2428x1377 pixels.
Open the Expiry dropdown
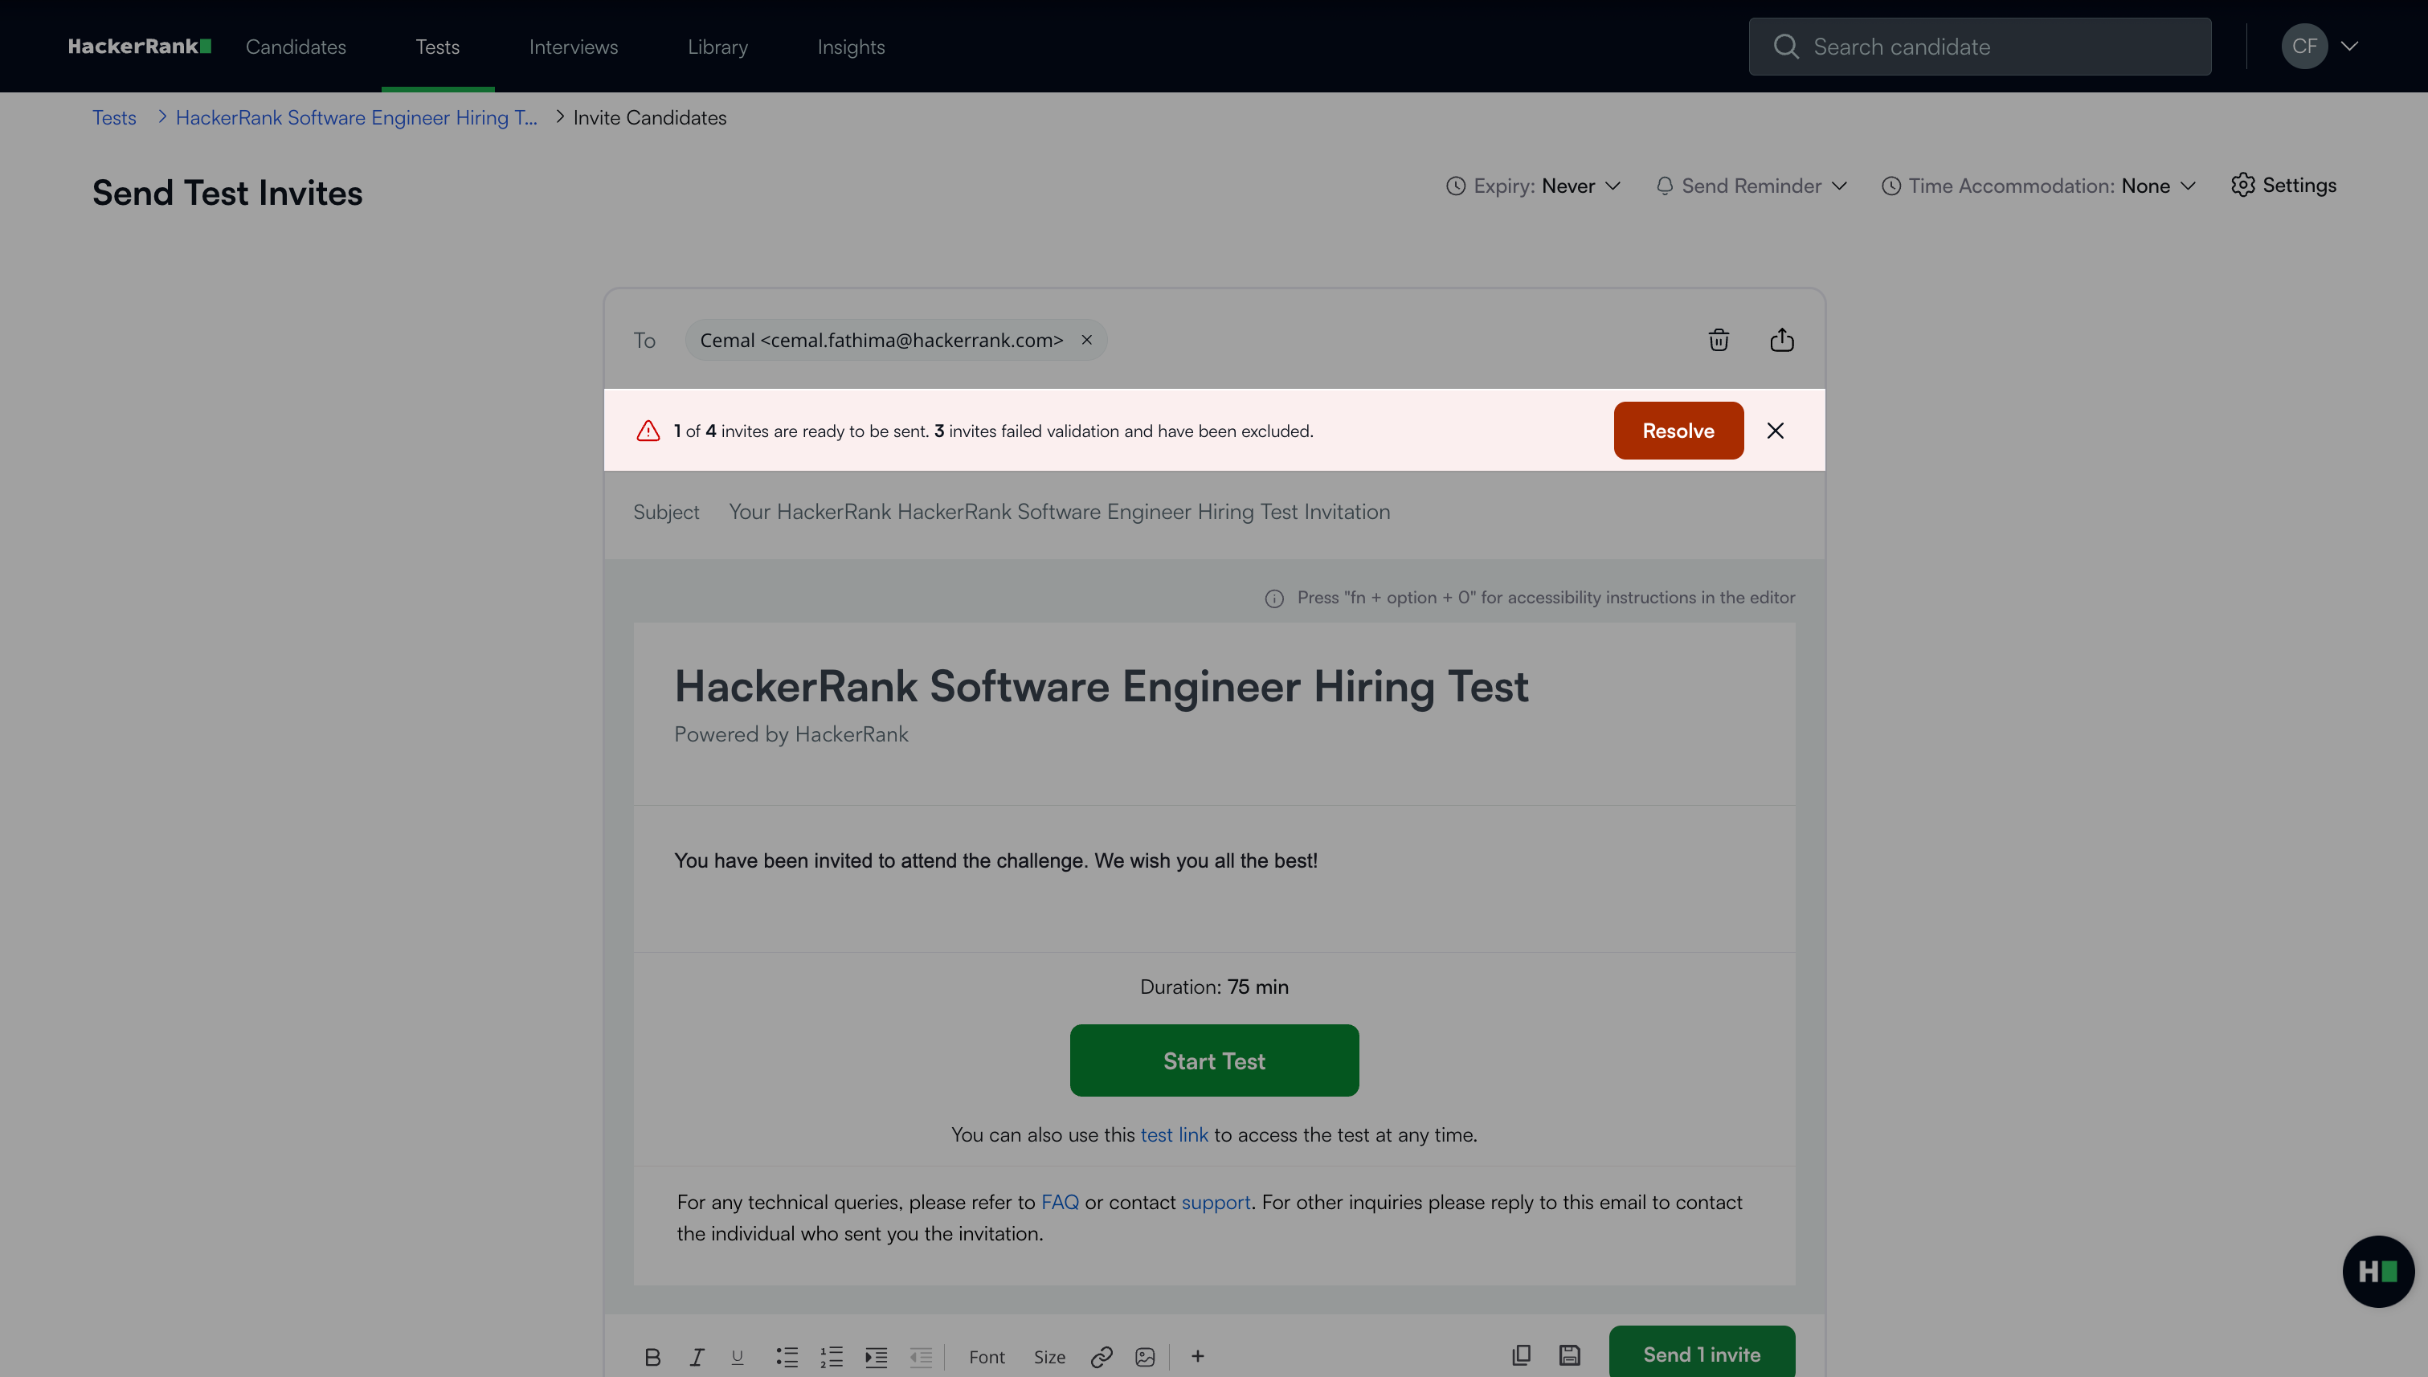tap(1533, 186)
